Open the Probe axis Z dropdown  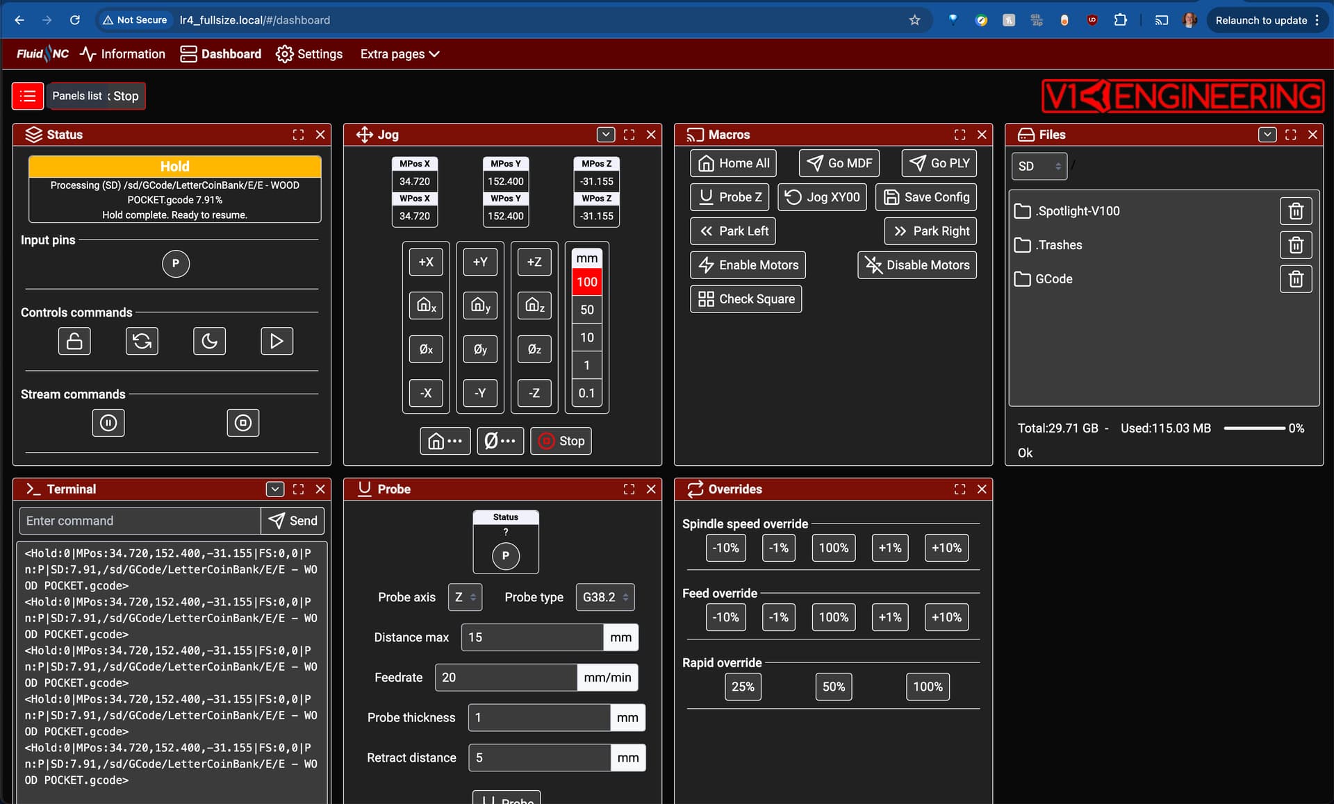(465, 597)
